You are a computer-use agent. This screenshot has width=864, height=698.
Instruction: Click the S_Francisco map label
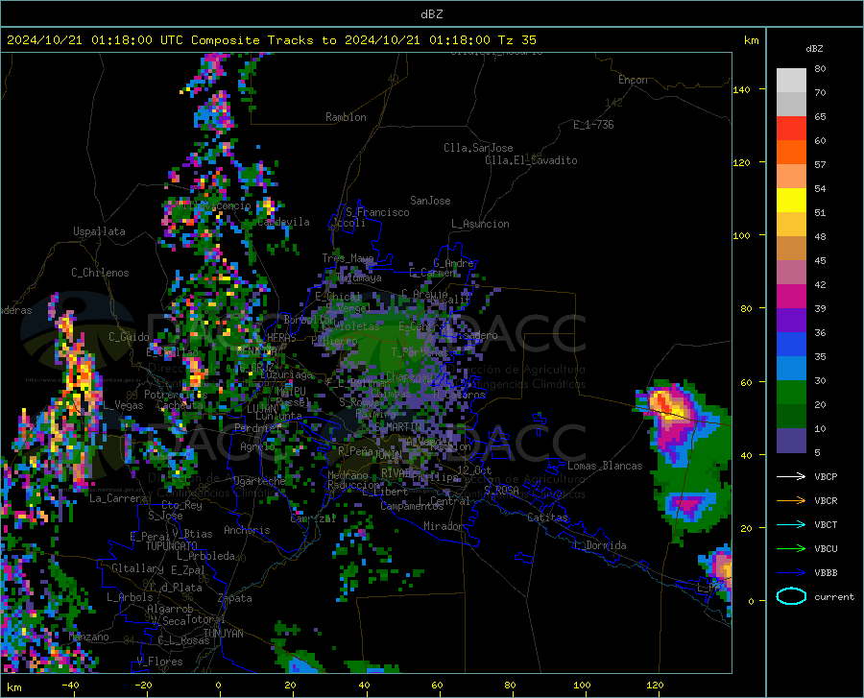coord(377,212)
